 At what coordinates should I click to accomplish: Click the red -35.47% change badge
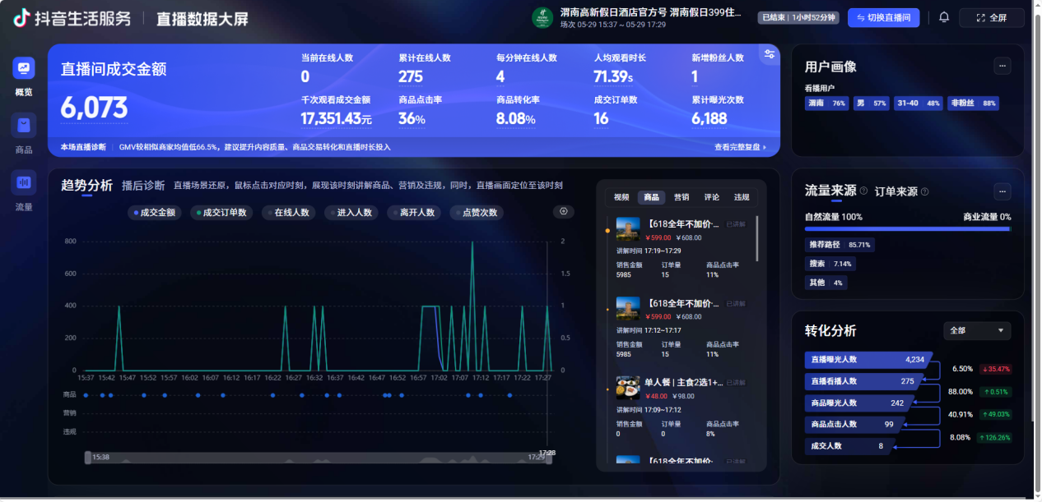click(x=995, y=369)
